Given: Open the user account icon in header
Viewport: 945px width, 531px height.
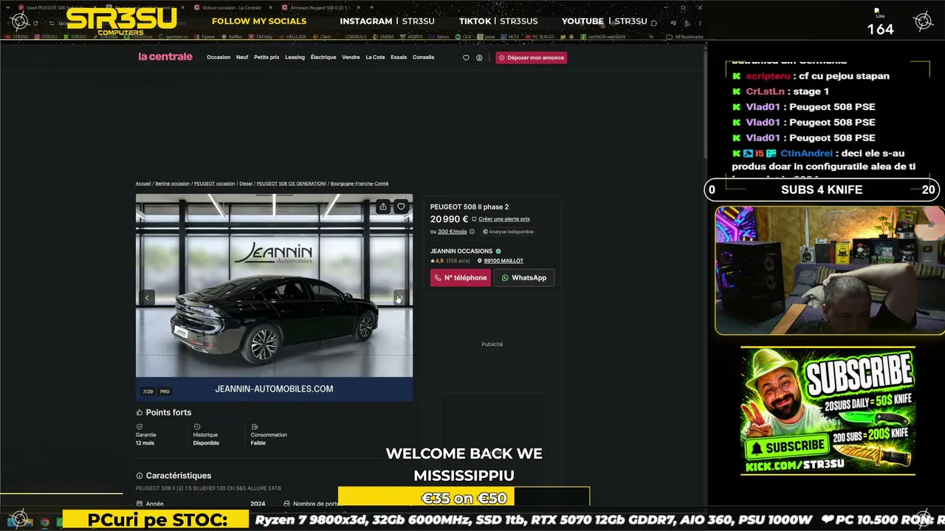Looking at the screenshot, I should (479, 58).
